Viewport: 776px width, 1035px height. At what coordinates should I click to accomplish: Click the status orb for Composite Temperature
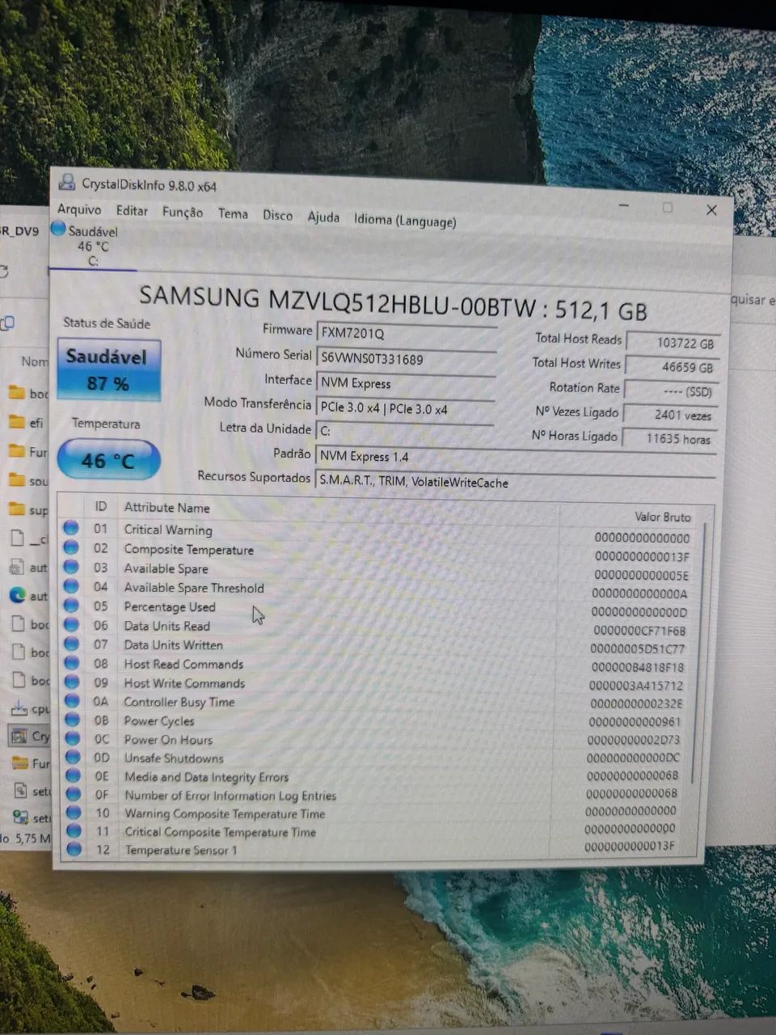71,547
